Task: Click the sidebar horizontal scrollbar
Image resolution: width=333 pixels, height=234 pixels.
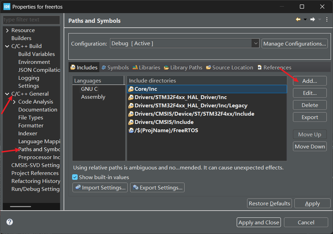Action: (x=20, y=206)
